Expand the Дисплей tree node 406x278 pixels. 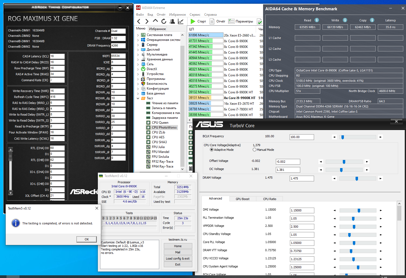(x=138, y=50)
